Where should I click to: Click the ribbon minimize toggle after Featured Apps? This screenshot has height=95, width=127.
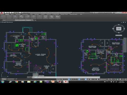pyautogui.click(x=81, y=14)
